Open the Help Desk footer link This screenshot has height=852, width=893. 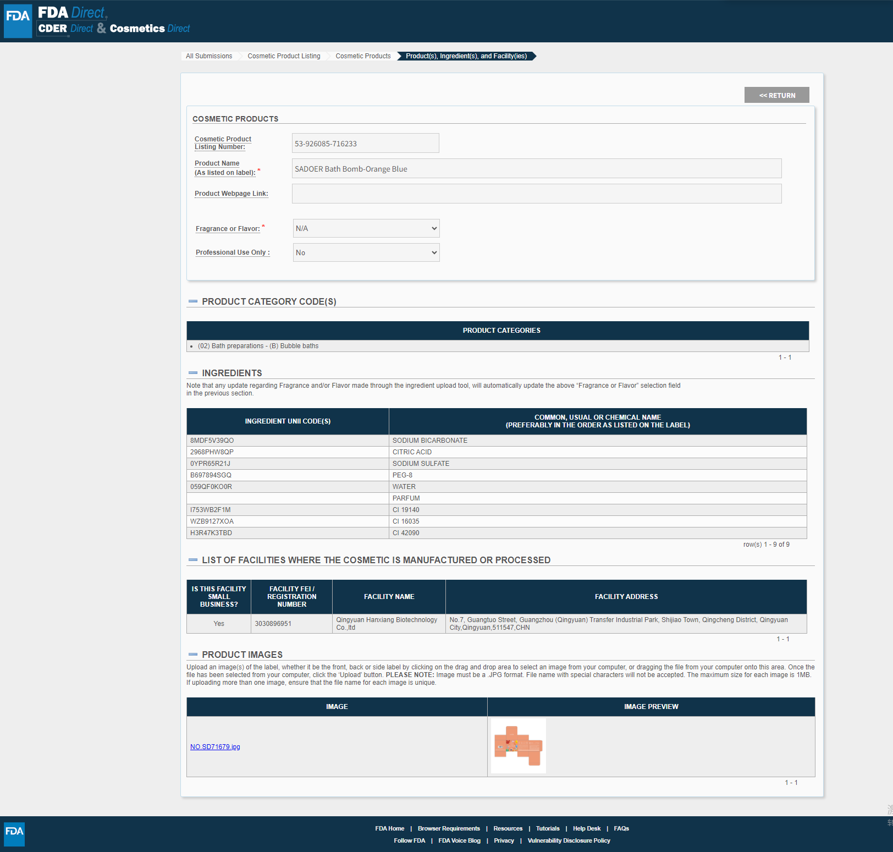tap(586, 828)
